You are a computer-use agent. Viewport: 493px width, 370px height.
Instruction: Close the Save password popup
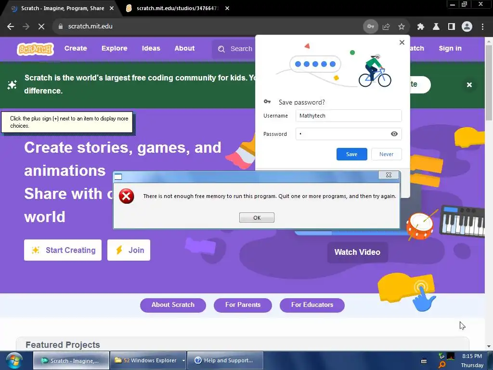point(402,42)
